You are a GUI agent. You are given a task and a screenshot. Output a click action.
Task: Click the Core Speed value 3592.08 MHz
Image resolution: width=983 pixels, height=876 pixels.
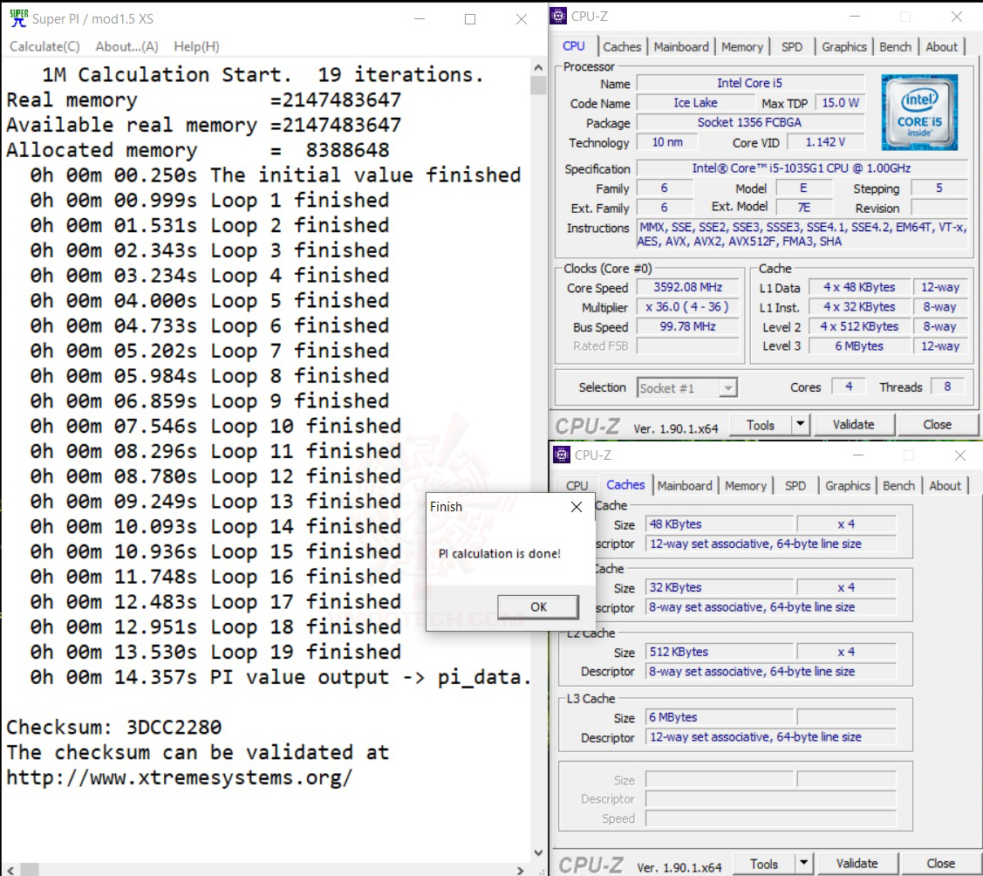click(x=687, y=287)
